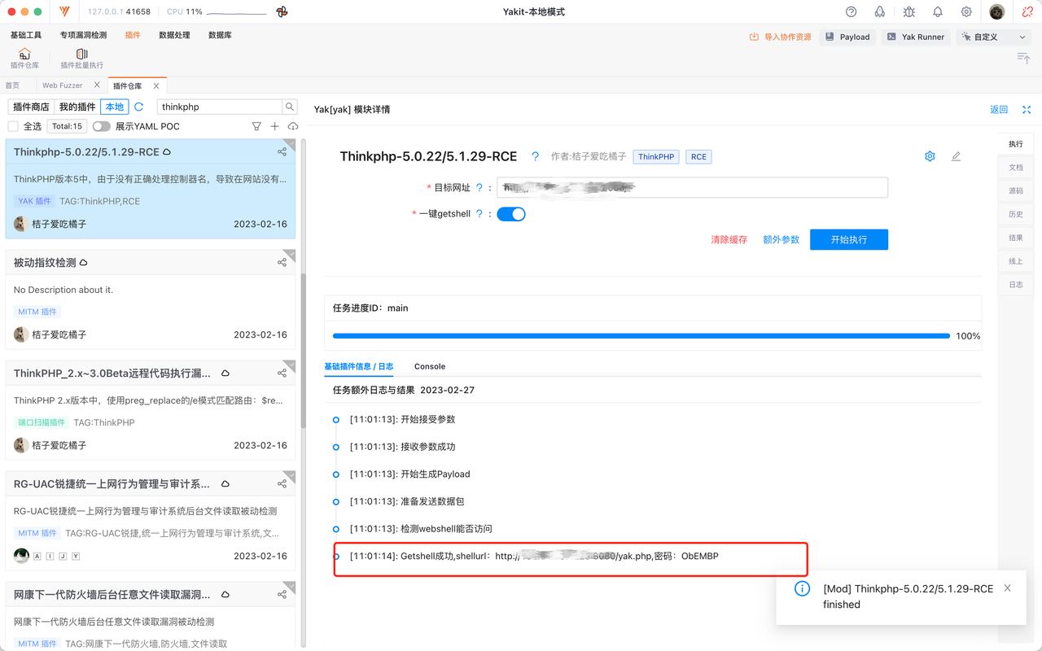1042x651 pixels.
Task: Click the task progress bar
Action: pos(641,335)
